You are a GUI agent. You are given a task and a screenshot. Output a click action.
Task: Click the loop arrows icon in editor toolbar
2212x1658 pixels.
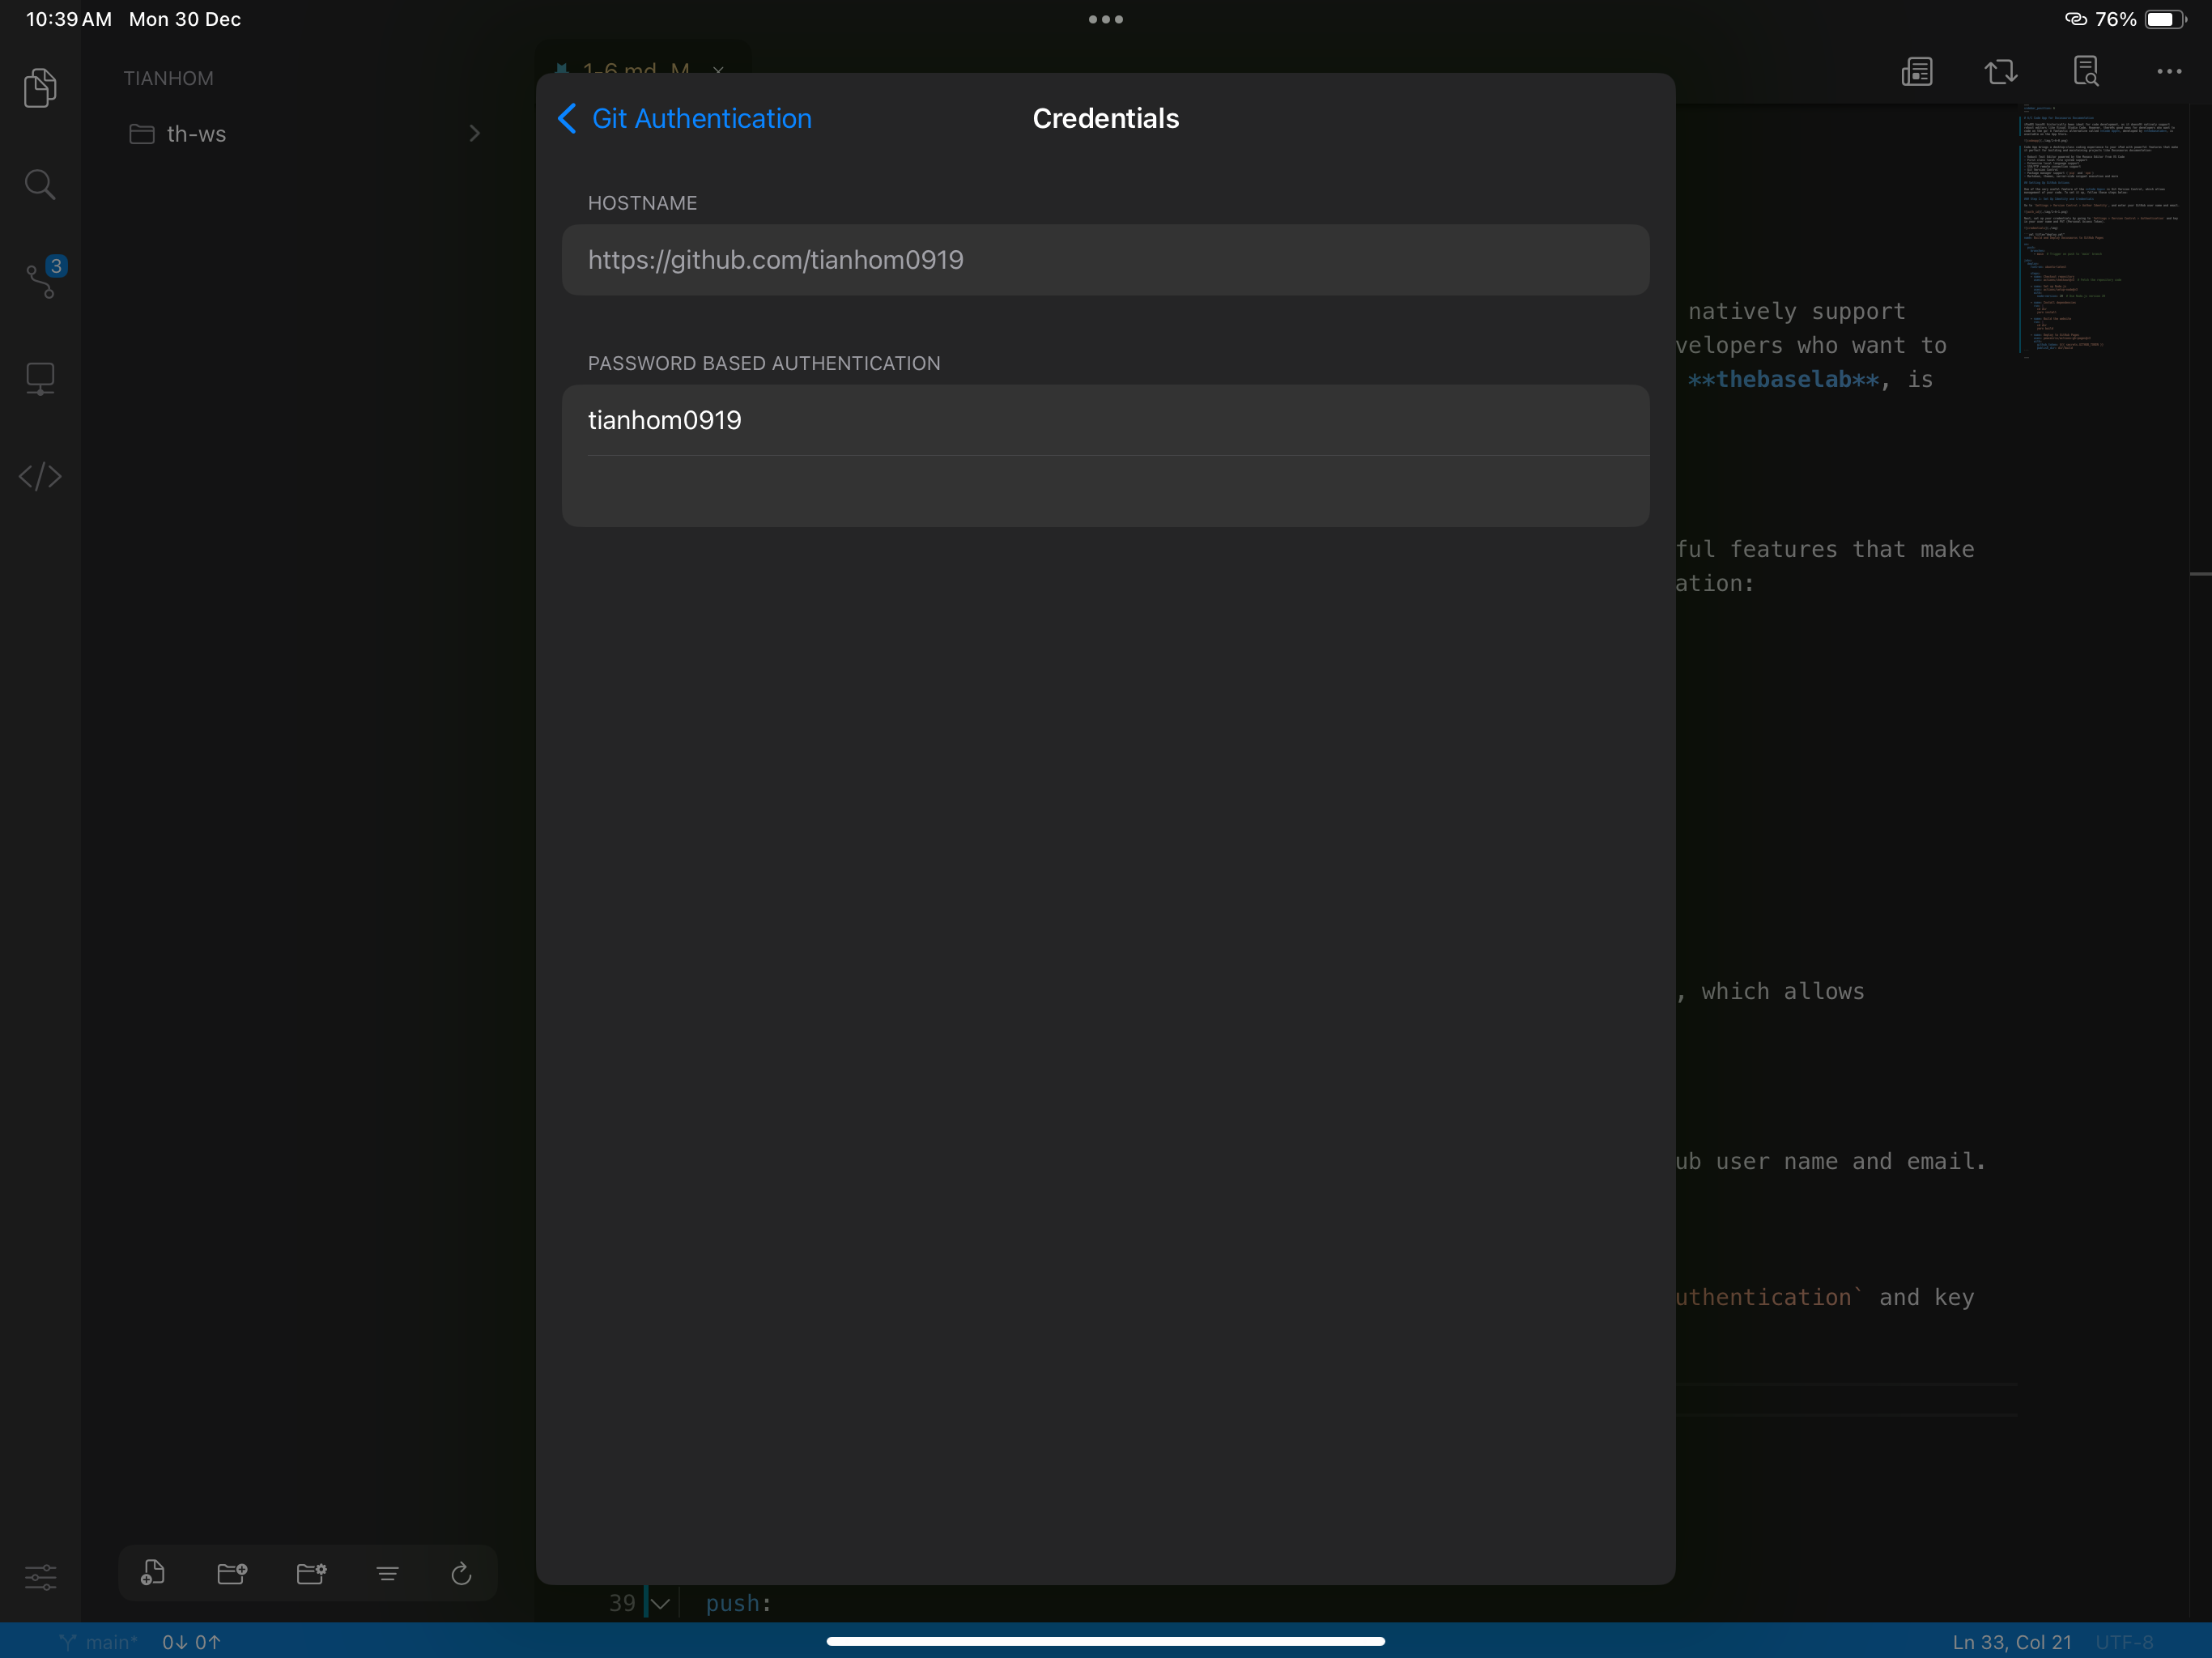pyautogui.click(x=2001, y=72)
